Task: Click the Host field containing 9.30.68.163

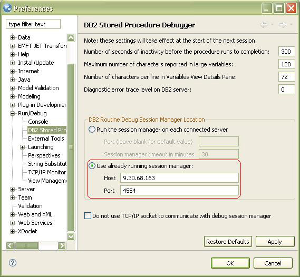Action: (x=179, y=178)
